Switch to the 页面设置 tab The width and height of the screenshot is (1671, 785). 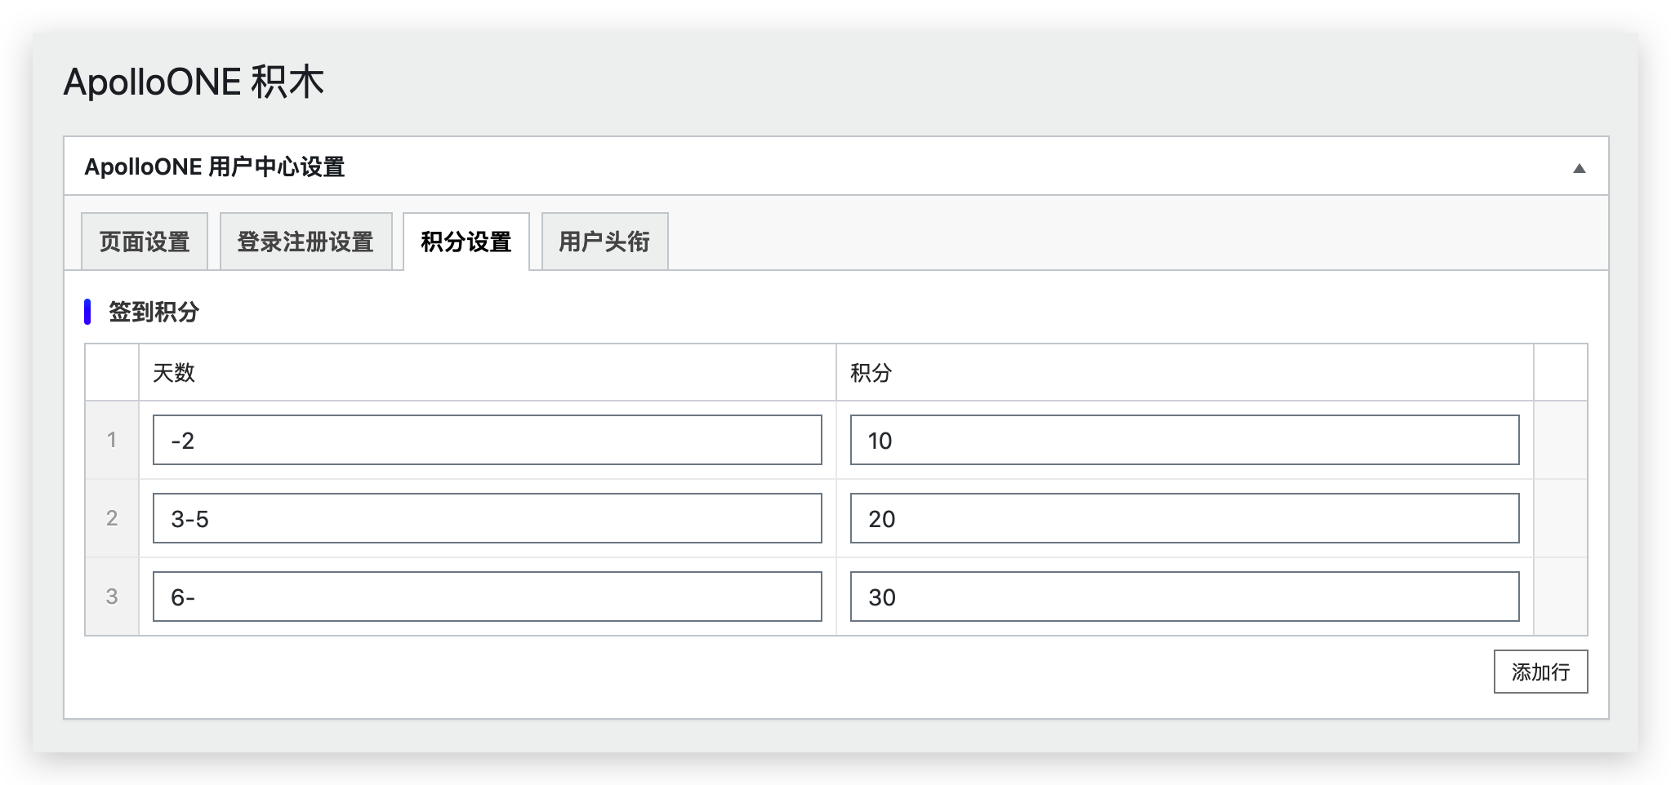coord(145,242)
